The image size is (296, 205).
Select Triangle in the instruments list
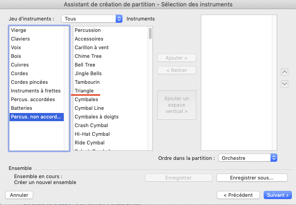tap(84, 91)
